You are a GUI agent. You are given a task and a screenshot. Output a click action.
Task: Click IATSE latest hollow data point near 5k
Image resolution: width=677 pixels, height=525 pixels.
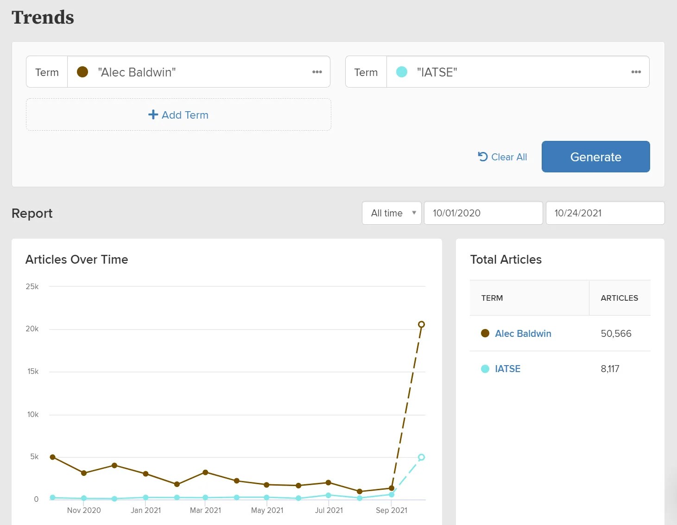pos(421,457)
